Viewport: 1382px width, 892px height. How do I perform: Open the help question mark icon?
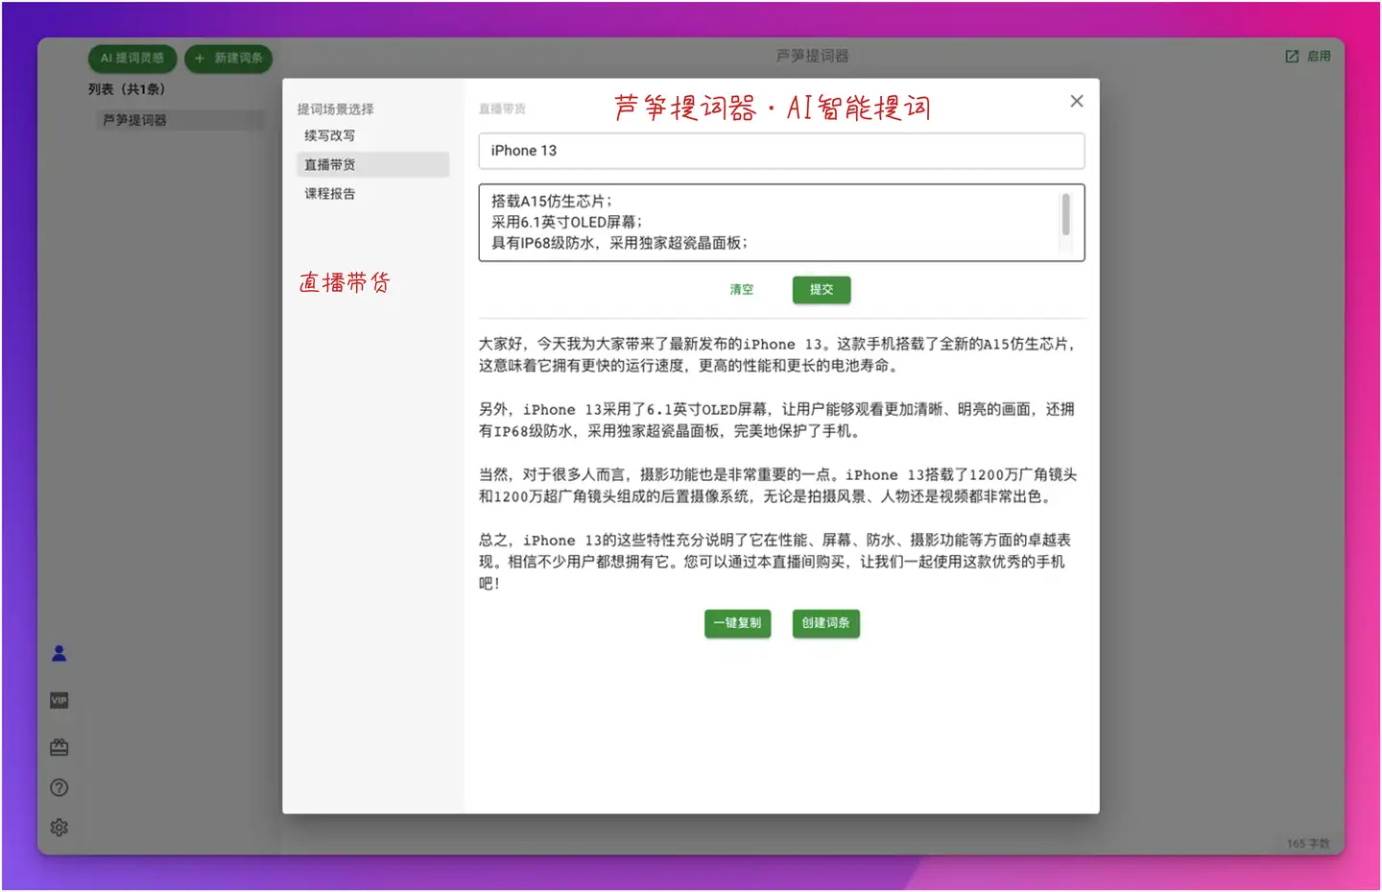[59, 787]
